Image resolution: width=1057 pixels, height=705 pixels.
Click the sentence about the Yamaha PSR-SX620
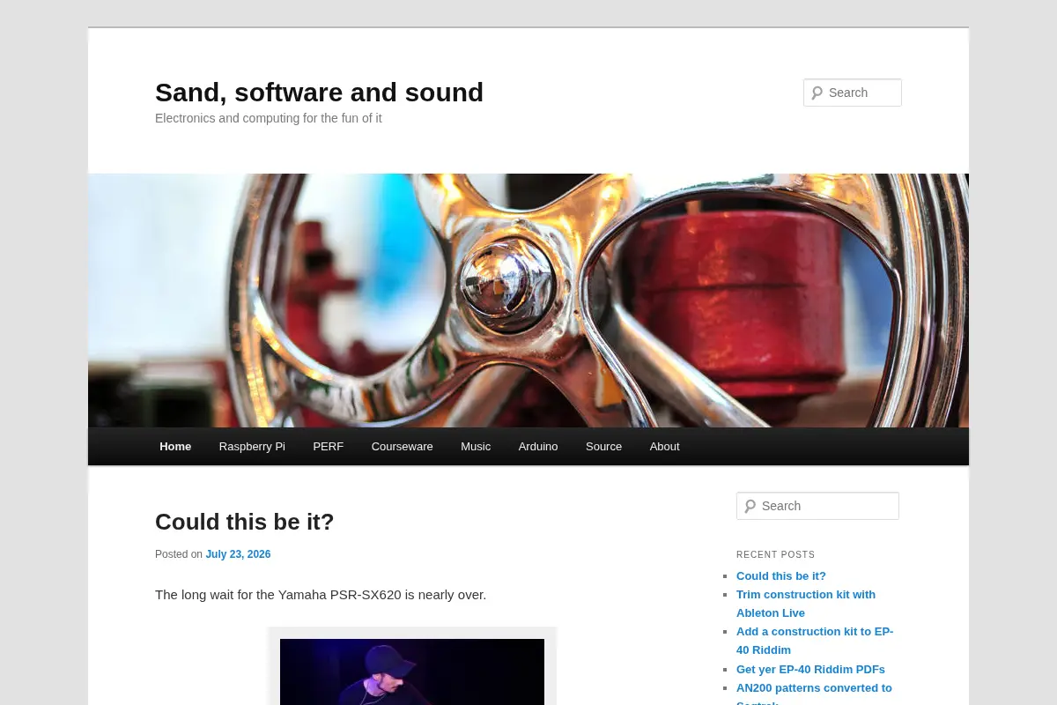pyautogui.click(x=321, y=595)
